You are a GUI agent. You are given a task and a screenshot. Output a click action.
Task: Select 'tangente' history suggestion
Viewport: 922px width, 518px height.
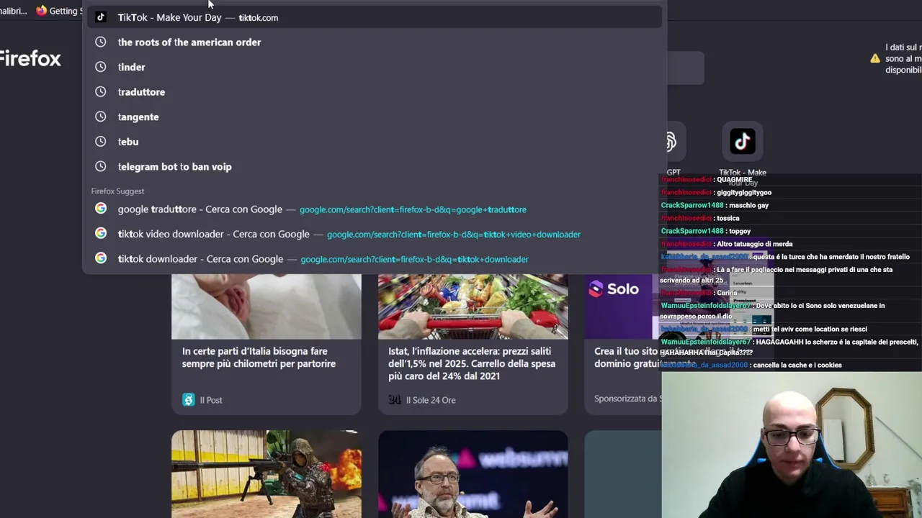[x=374, y=117]
